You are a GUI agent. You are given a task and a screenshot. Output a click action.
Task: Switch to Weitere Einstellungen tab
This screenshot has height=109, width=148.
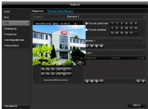coord(60,11)
